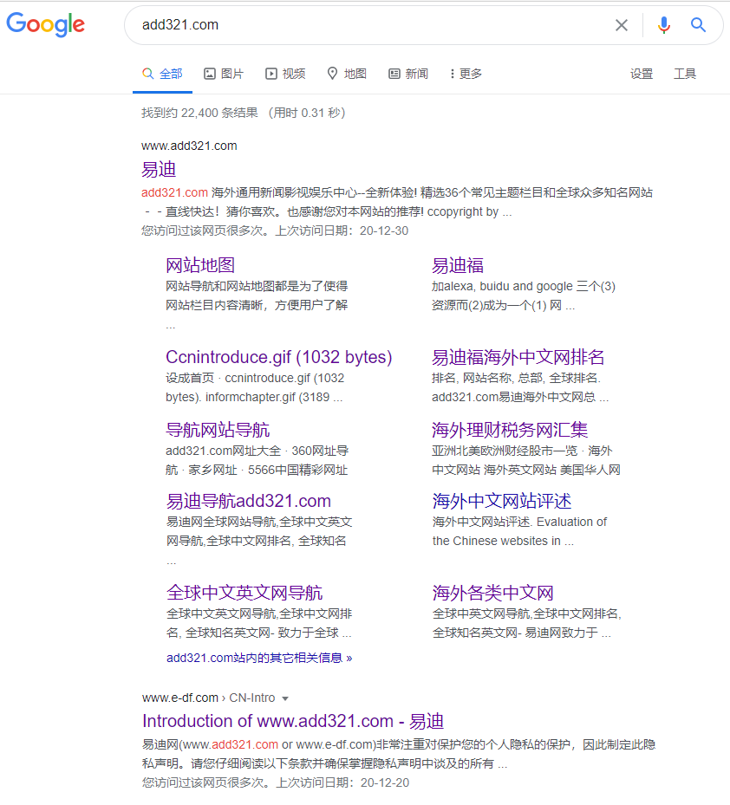Screen dimensions: 730x805
Task: Expand the e-df.com result dropdown arrow
Action: [285, 698]
